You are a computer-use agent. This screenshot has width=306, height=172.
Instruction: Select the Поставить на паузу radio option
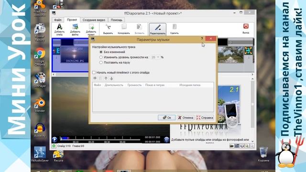101,63
